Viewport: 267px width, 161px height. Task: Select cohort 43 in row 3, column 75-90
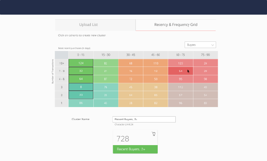[x=206, y=87]
